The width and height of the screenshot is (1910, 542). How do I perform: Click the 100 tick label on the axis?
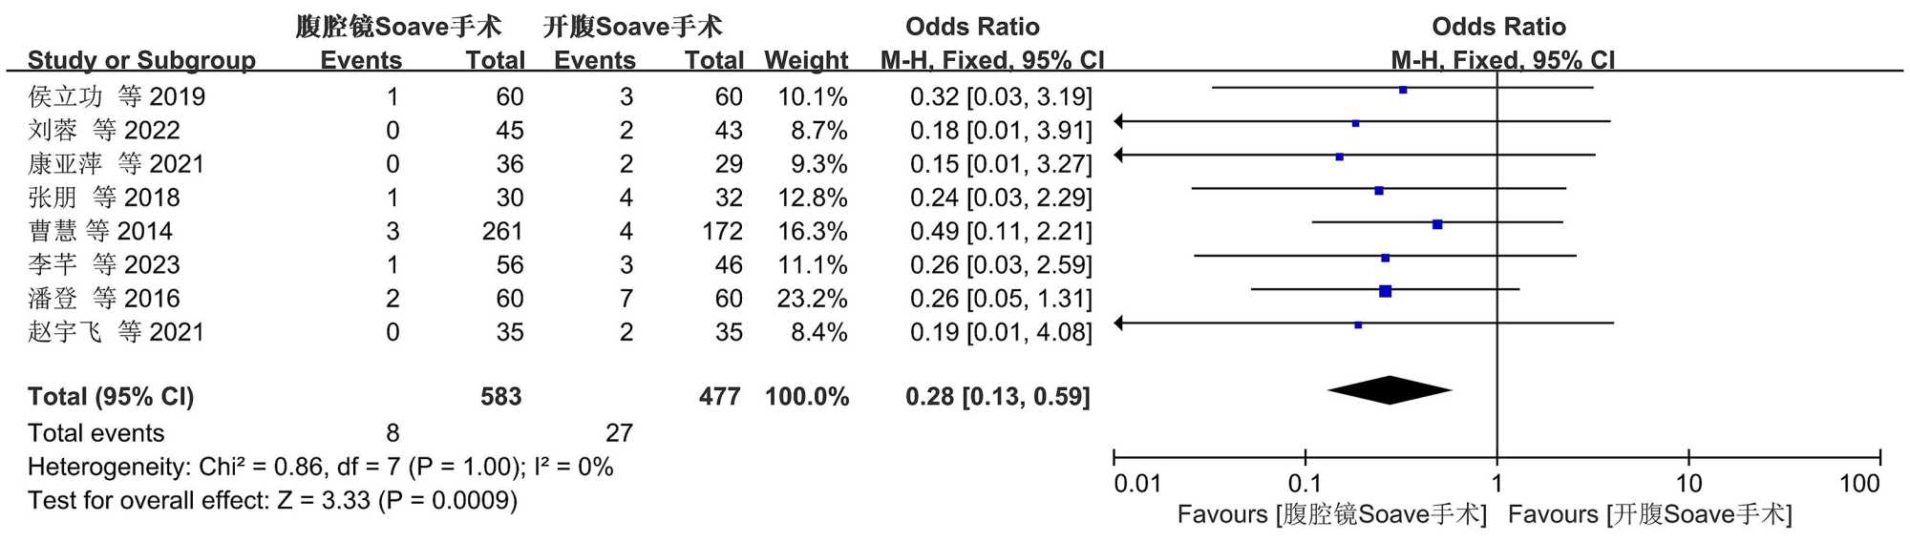[x=1859, y=484]
